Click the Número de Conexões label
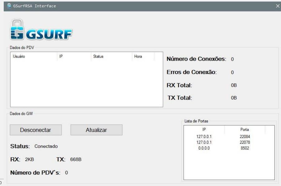The height and width of the screenshot is (186, 281). (x=196, y=59)
